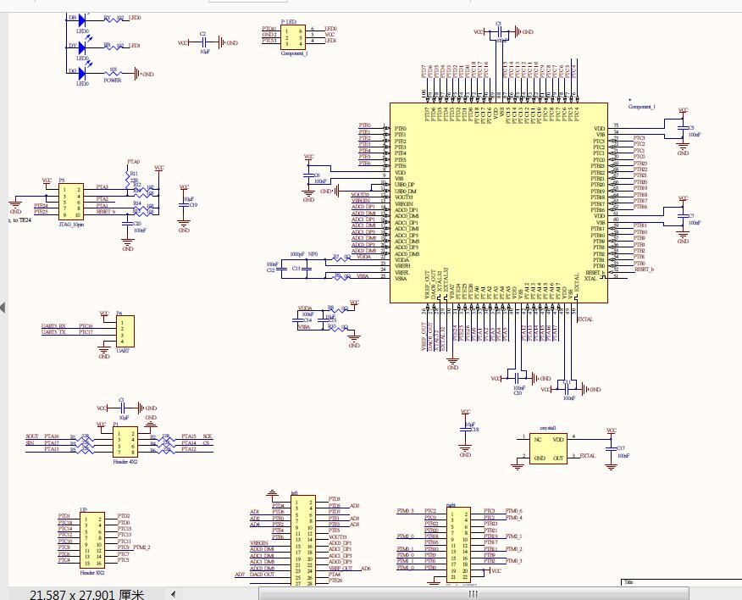Click the 'JTAG_10pin' connector label
Viewport: 742px width, 600px height.
[71, 225]
